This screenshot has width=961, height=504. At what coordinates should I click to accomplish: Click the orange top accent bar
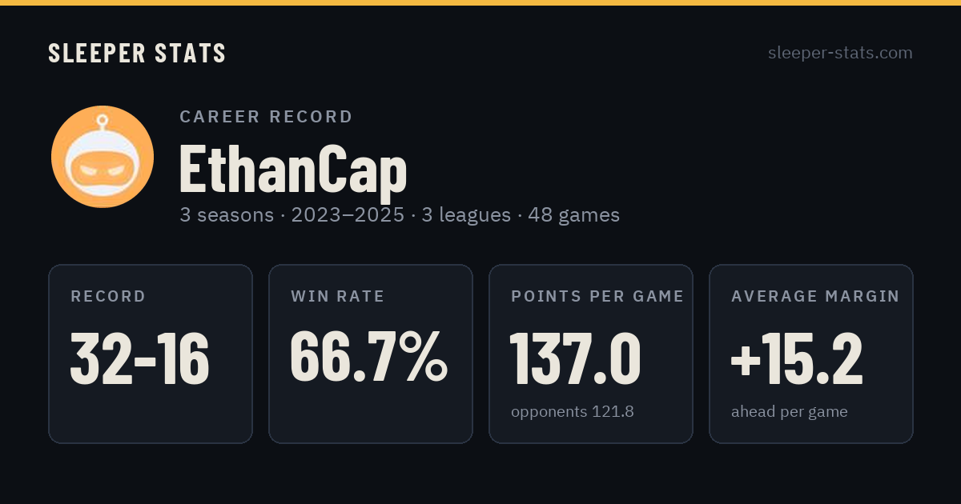(480, 2)
